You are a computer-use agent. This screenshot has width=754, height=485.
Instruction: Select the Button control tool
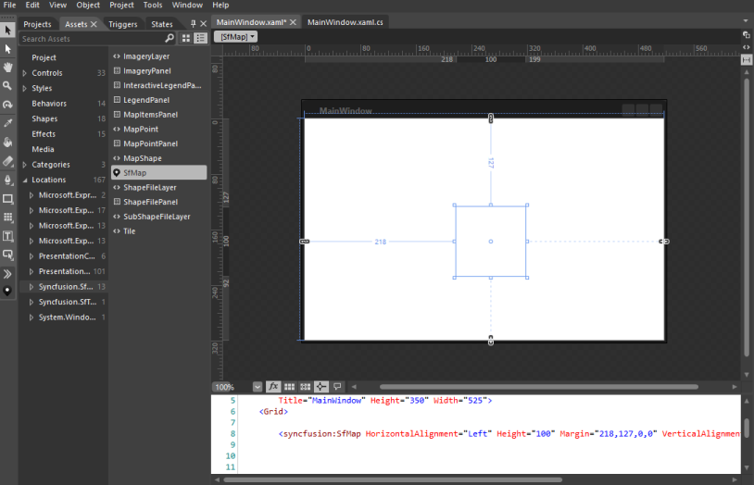(x=7, y=255)
